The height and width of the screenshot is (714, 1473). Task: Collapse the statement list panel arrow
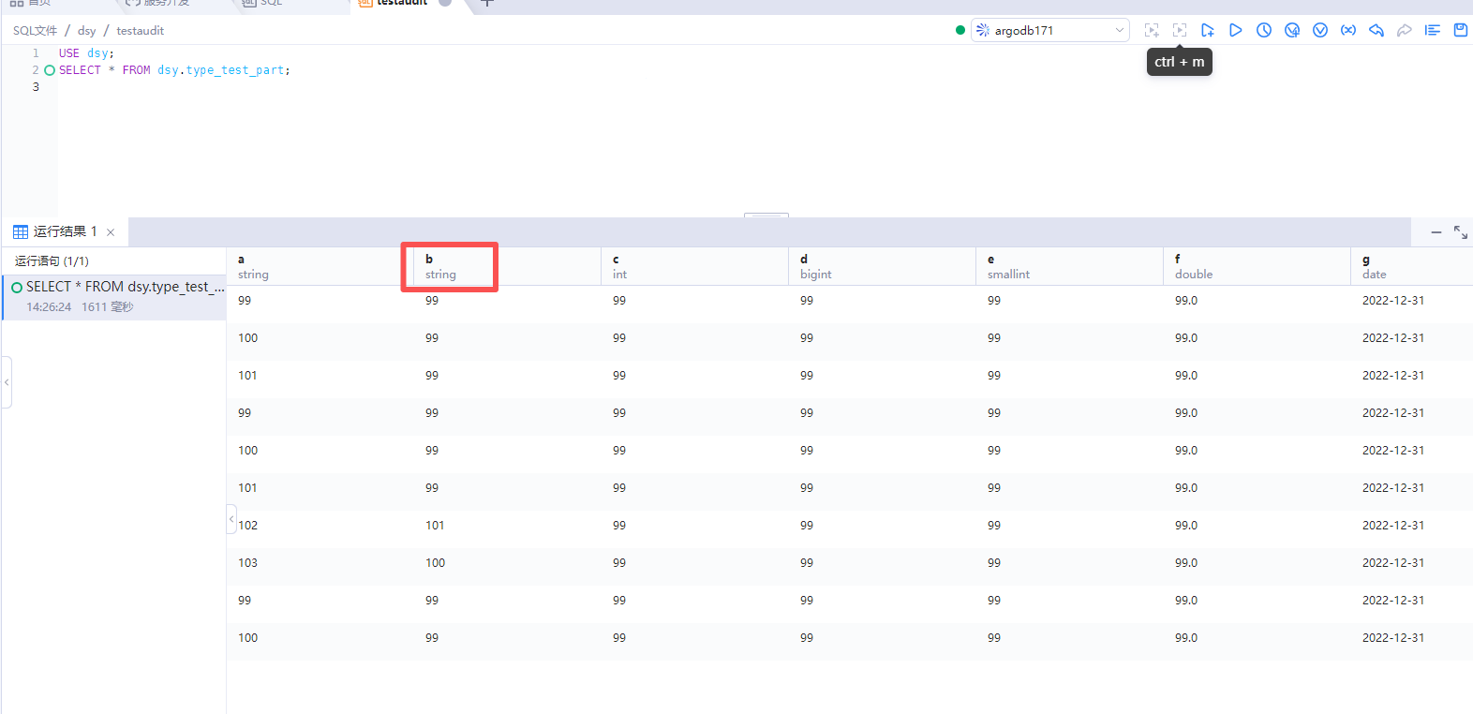tap(231, 519)
